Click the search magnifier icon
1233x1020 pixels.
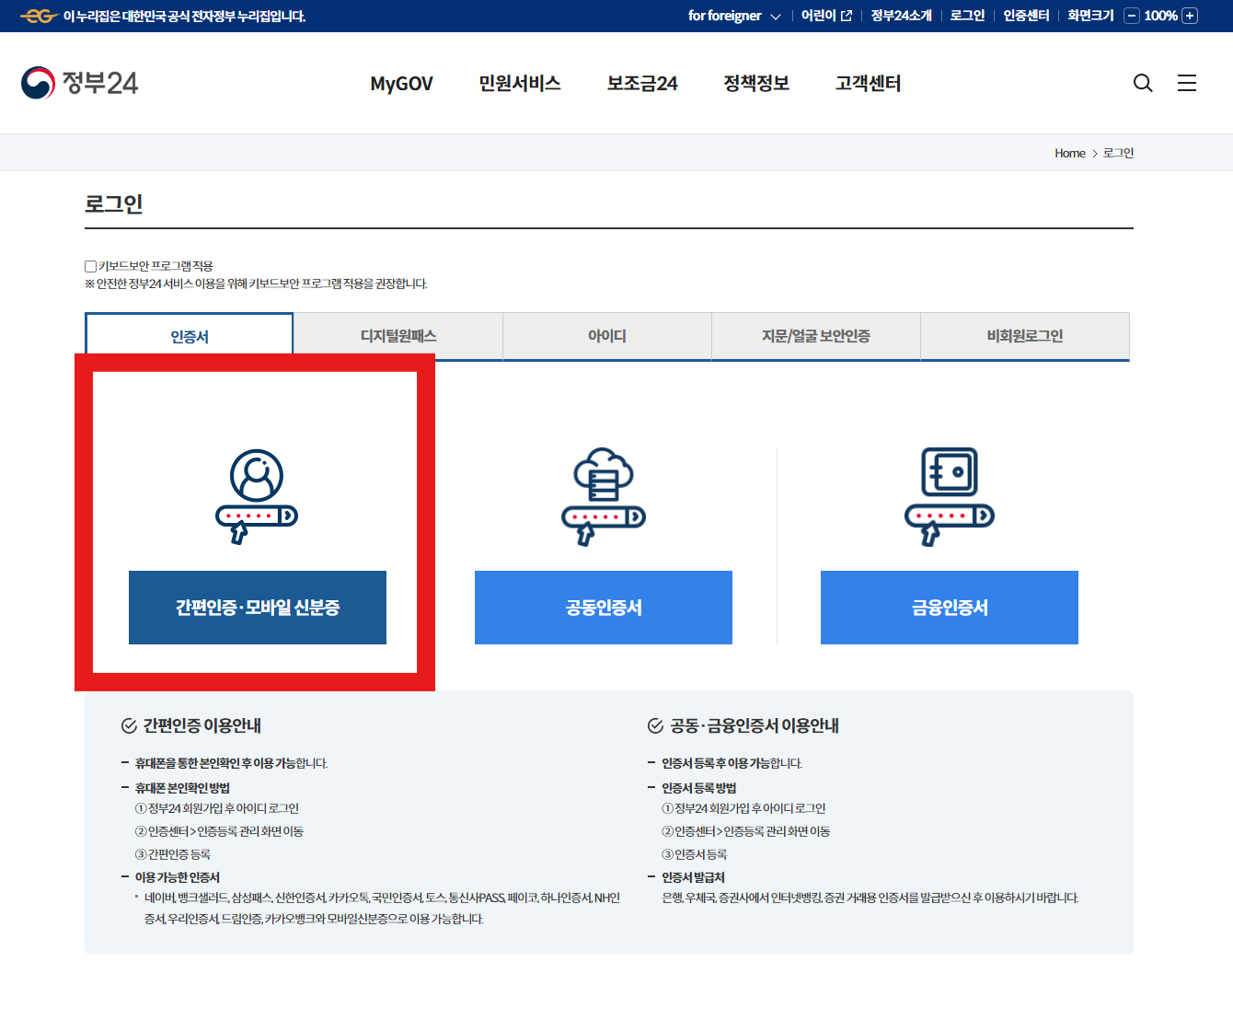coord(1143,83)
